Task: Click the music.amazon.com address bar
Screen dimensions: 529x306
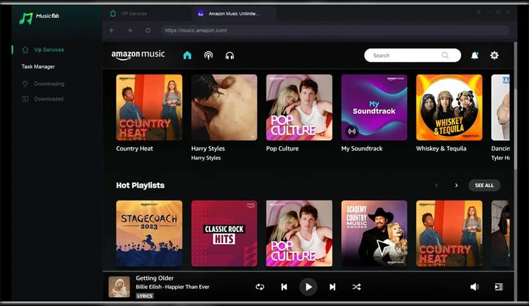Action: click(x=335, y=30)
